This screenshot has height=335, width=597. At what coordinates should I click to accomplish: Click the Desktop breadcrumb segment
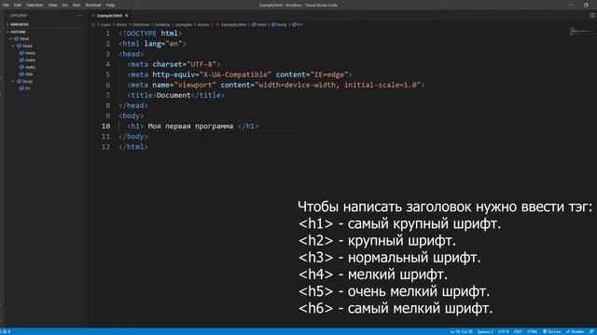(x=162, y=25)
